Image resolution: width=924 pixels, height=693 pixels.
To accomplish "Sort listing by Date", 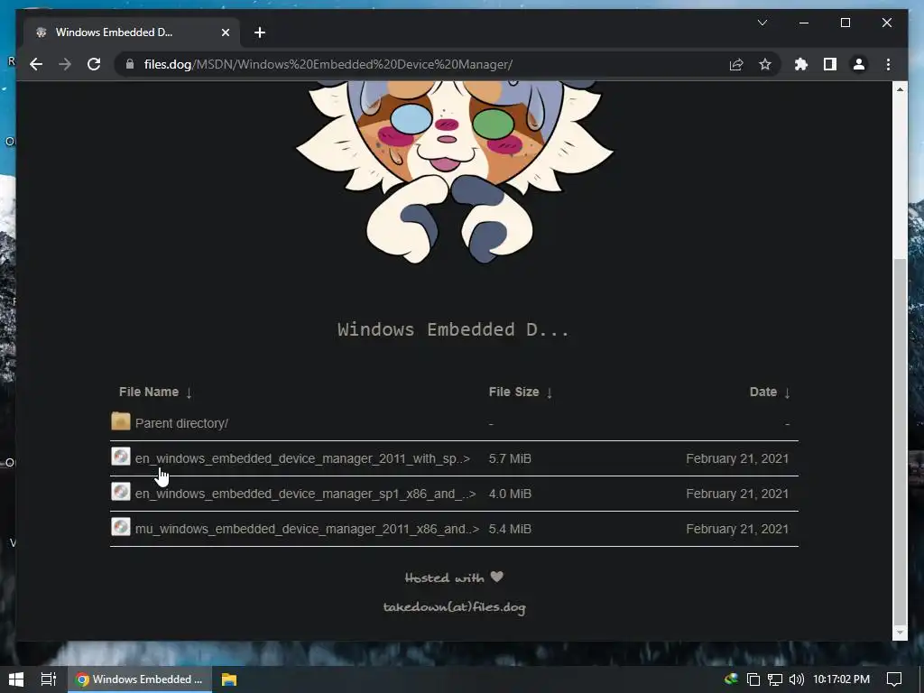I will coord(763,392).
